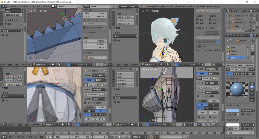Open the Modifiers wrench tab in Properties

point(245,35)
